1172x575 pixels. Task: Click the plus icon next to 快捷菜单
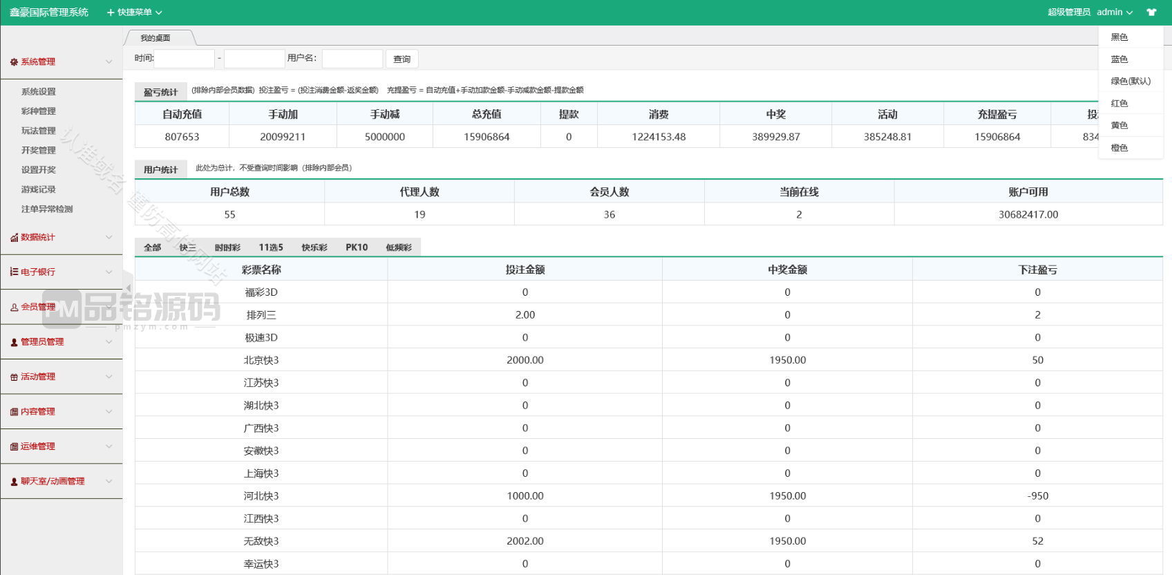pyautogui.click(x=111, y=12)
